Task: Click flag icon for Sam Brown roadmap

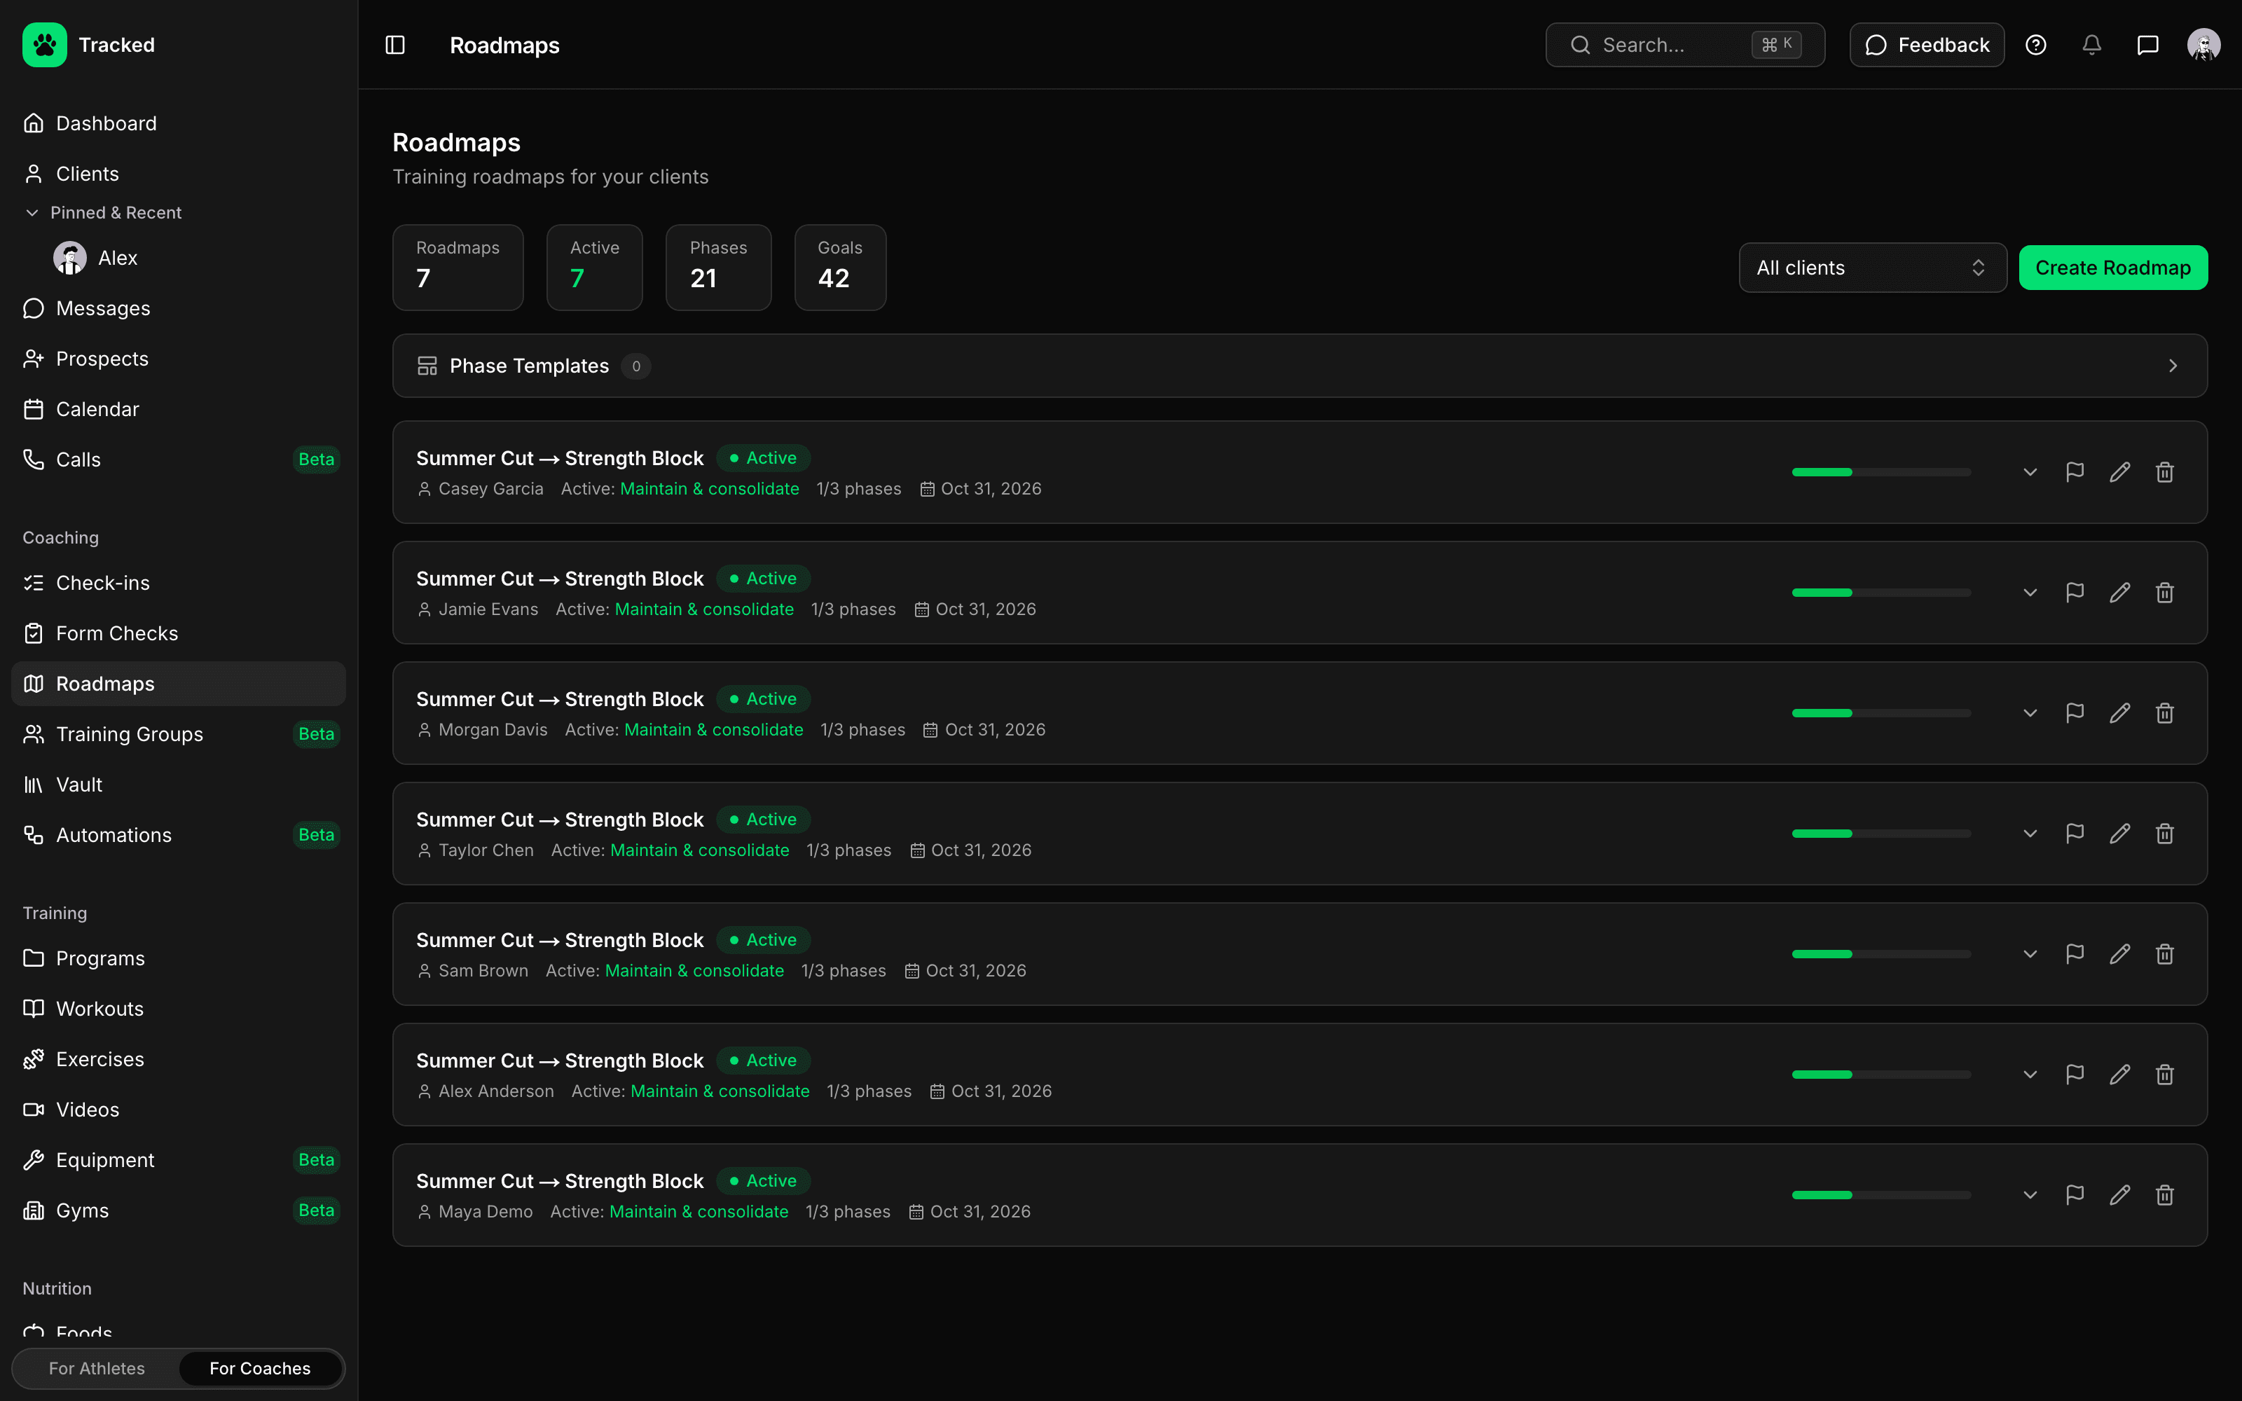Action: (x=2075, y=954)
